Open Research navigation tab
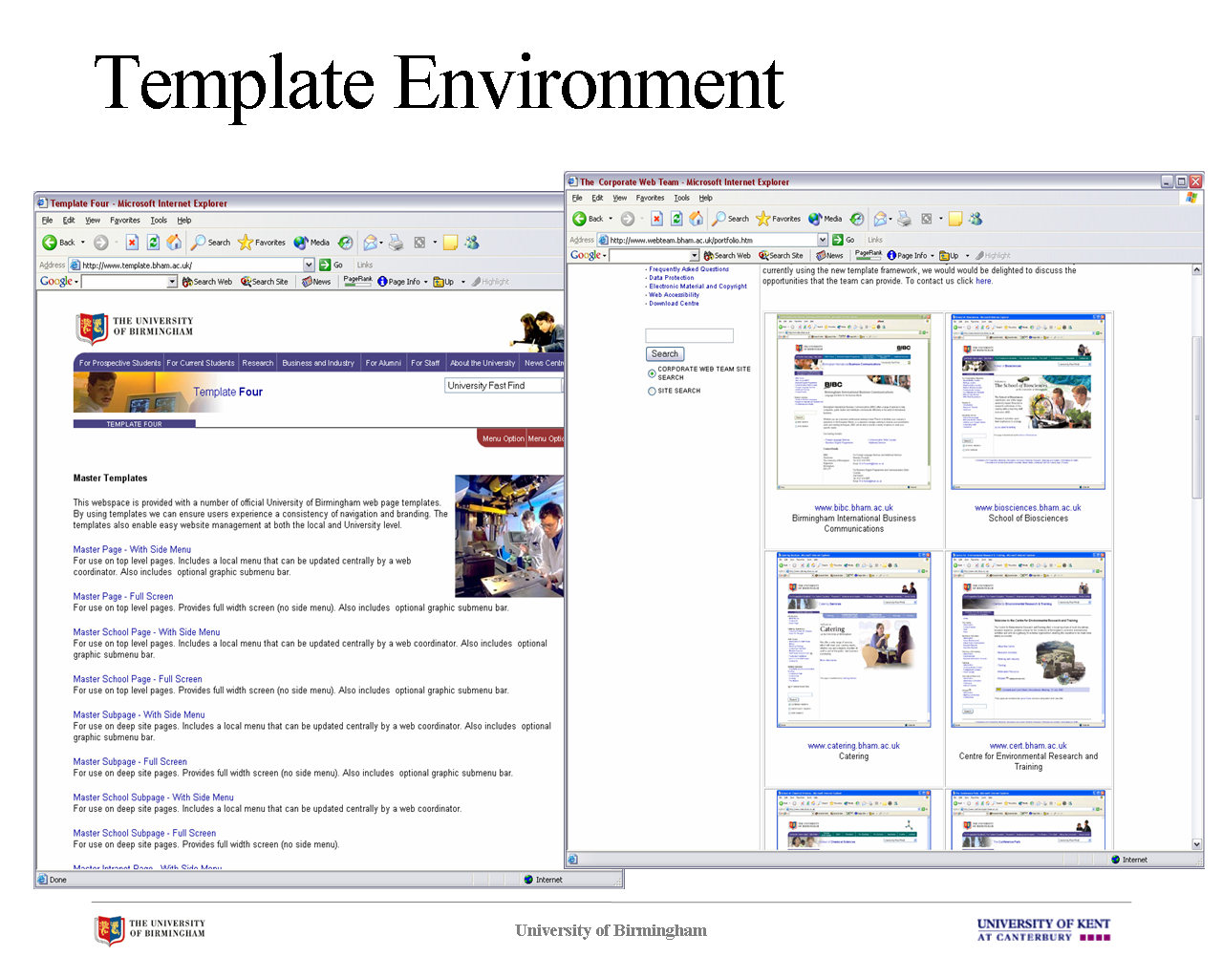Screen dimensions: 1223x978 (x=258, y=363)
